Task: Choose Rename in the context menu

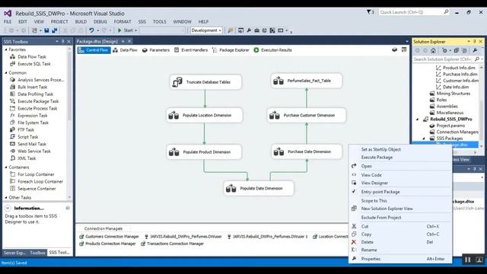Action: tap(369, 250)
